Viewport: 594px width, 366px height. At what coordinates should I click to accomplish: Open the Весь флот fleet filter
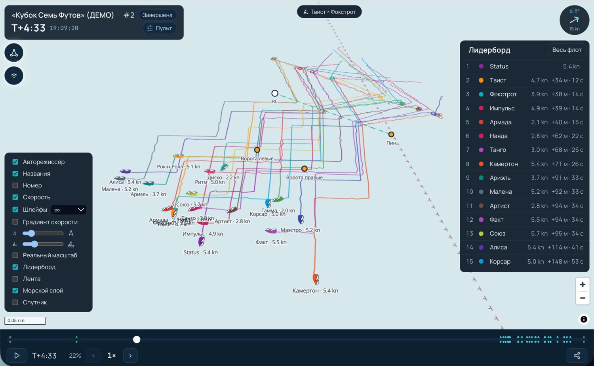click(567, 50)
